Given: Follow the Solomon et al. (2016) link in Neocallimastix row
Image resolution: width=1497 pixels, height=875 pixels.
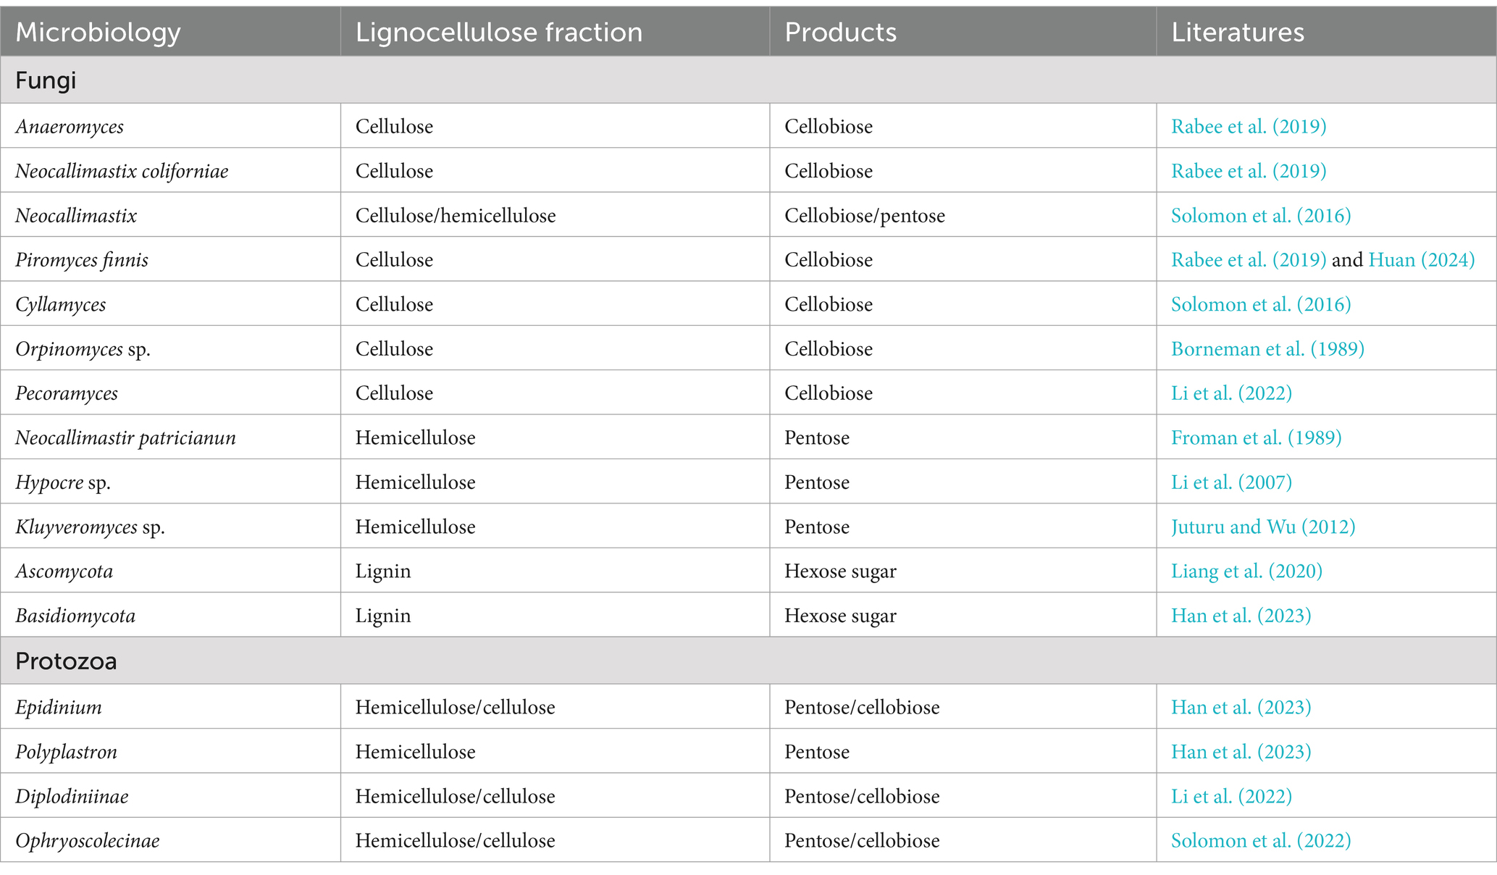Looking at the screenshot, I should coord(1261,215).
